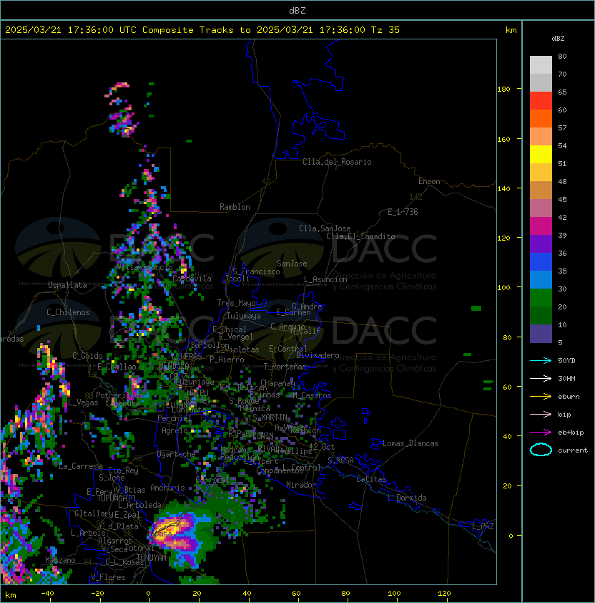Viewport: 595px width, 603px height.
Task: Click the Clla.El_Cavadito place label
Action: click(360, 236)
